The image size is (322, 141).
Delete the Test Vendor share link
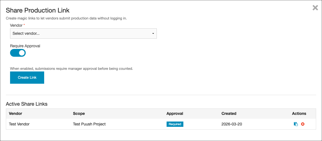[x=302, y=124]
